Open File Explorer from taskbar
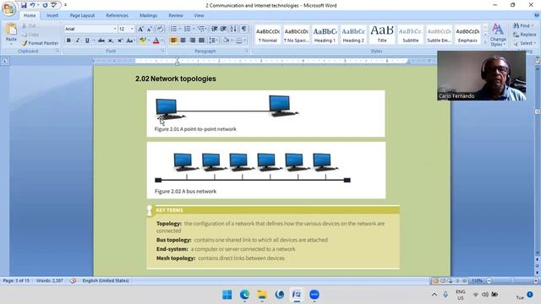The width and height of the screenshot is (541, 304). [262, 295]
